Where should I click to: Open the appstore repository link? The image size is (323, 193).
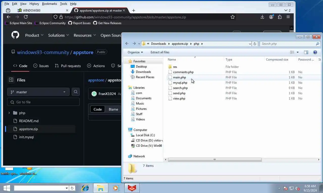(83, 52)
